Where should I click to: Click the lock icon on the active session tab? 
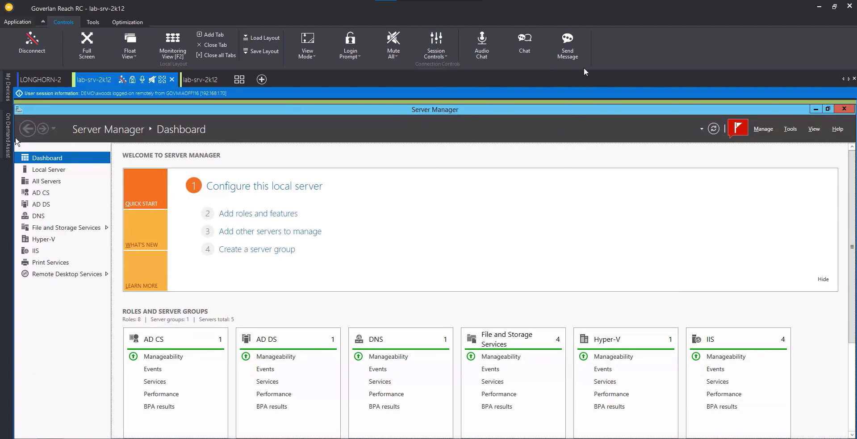[132, 79]
